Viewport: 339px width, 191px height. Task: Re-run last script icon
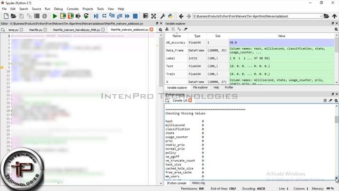coord(86,16)
